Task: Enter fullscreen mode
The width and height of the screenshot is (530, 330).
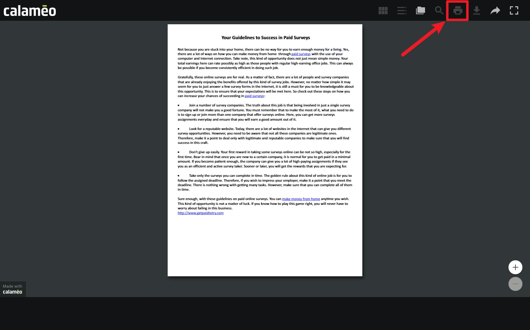Action: [514, 11]
